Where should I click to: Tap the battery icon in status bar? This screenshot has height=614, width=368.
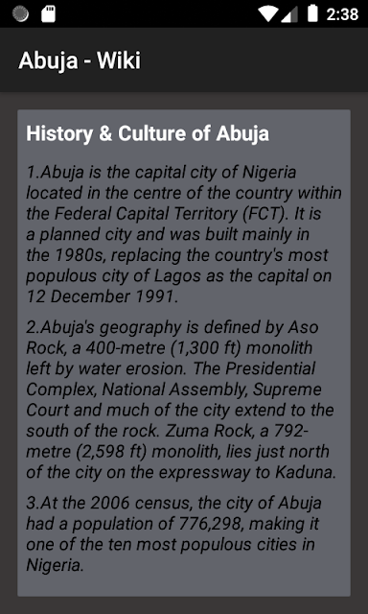pos(312,13)
